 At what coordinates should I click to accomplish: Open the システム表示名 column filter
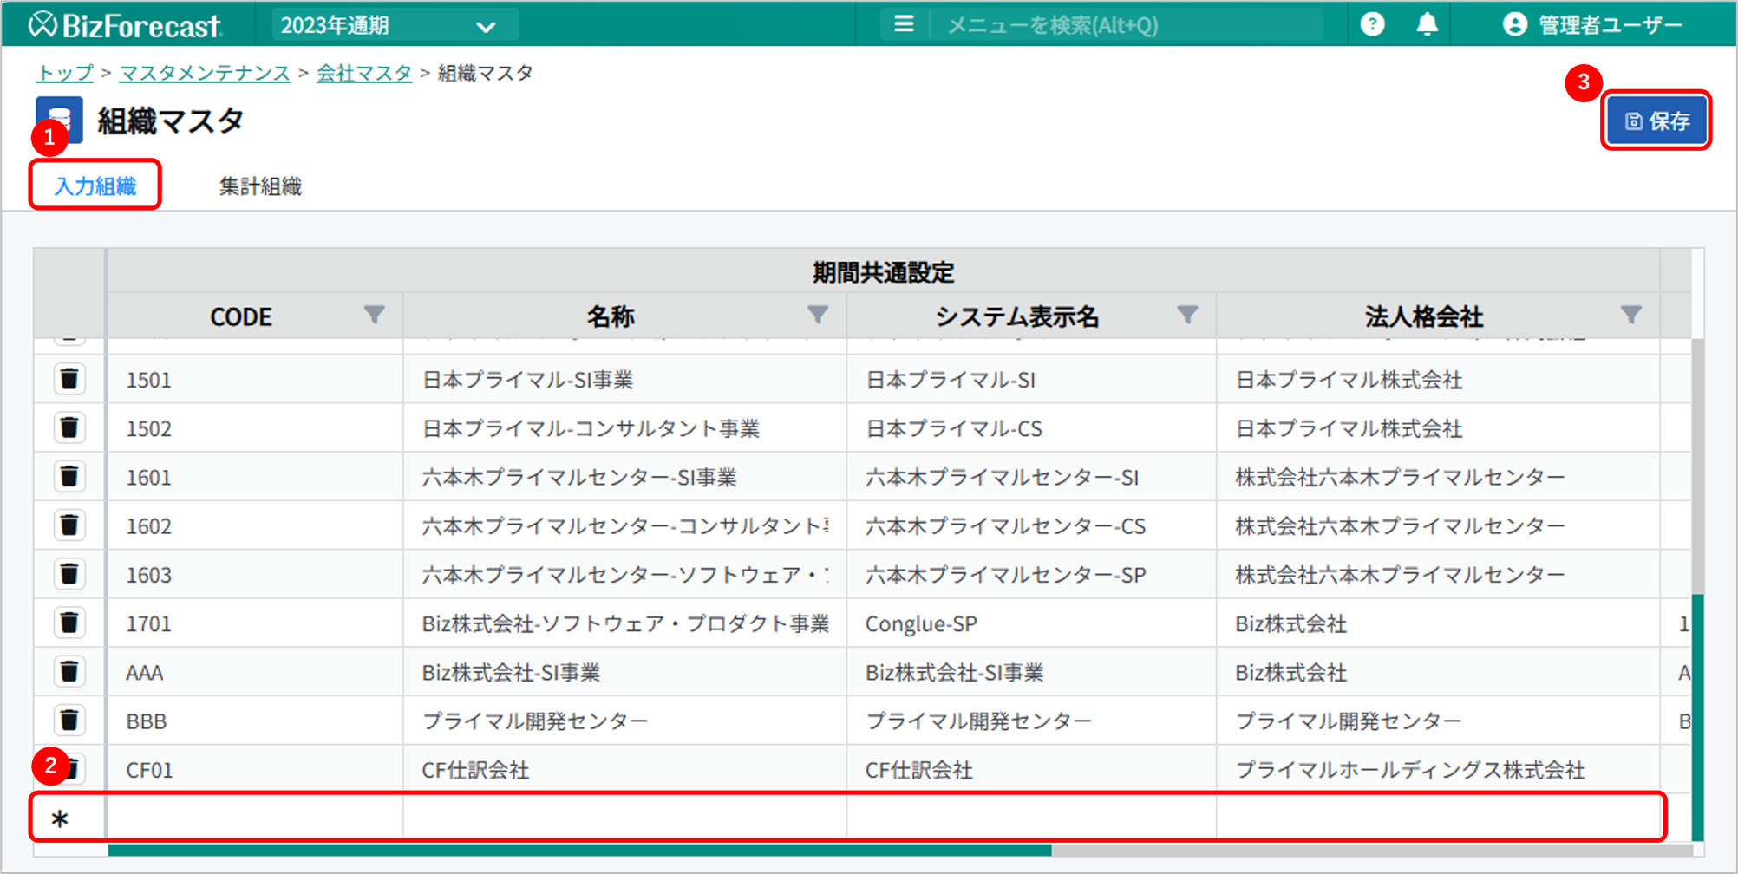click(x=1187, y=316)
